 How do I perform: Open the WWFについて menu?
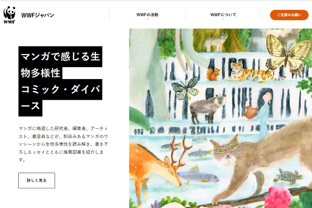point(223,15)
